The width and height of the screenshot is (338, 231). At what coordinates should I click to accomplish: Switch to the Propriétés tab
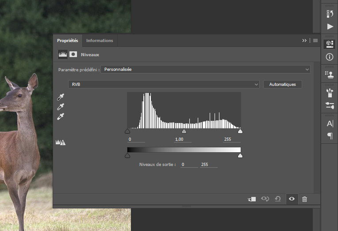[68, 41]
